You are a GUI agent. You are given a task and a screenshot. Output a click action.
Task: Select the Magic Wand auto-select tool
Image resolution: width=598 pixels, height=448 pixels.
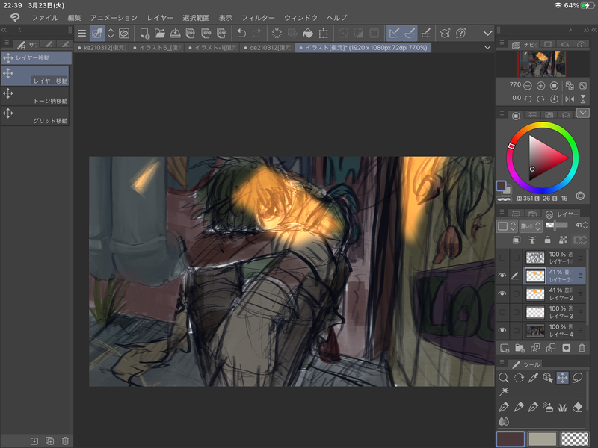tap(504, 391)
